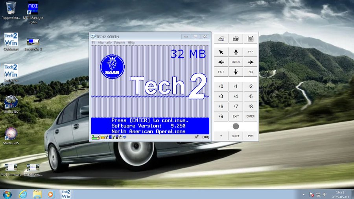Click the pushpin icon in the status bar

pos(197,137)
